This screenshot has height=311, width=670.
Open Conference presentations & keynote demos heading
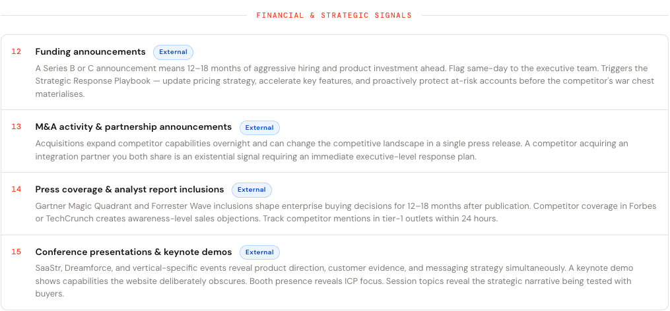[133, 252]
